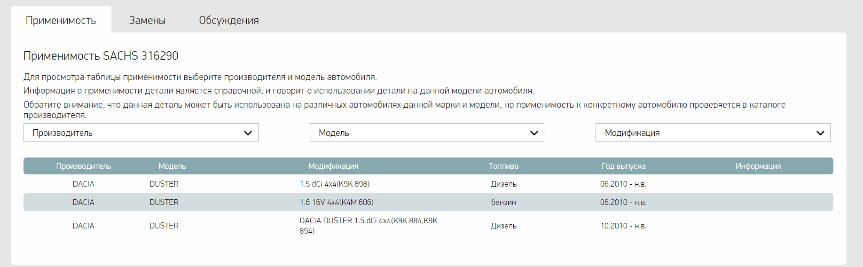863x267 pixels.
Task: Open the Модификация dropdown
Action: pos(713,133)
